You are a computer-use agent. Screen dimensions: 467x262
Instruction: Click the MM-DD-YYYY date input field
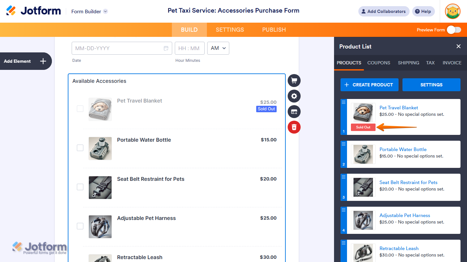coord(117,48)
